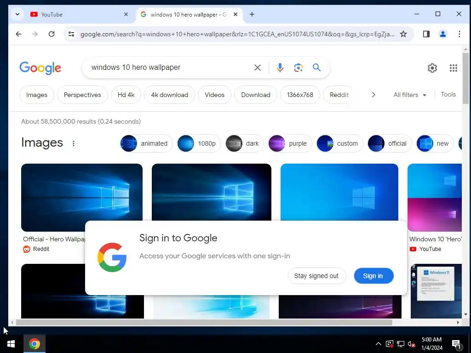Screen dimensions: 471x353
Task: Go back with the browser back arrow
Action: [x=18, y=34]
